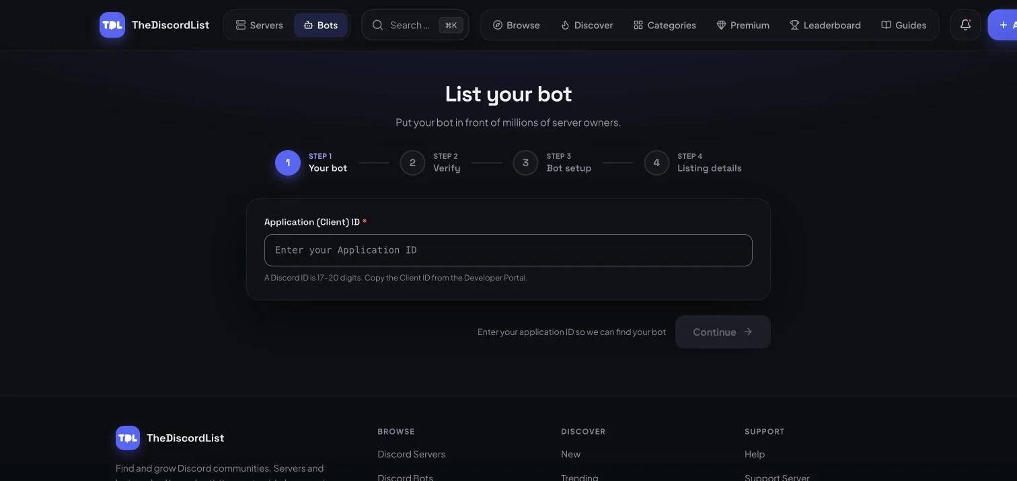
Task: Open the Leaderboard menu item
Action: pyautogui.click(x=825, y=25)
